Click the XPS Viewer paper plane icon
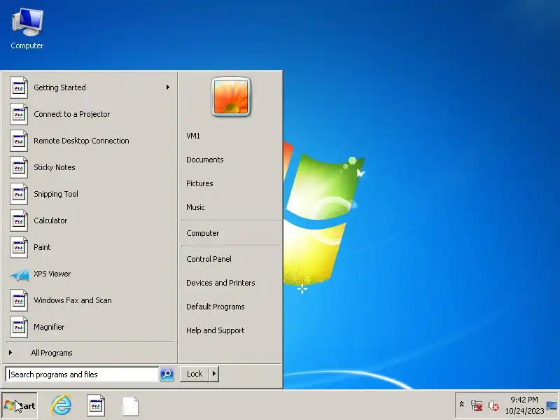This screenshot has width=560, height=420. click(20, 274)
